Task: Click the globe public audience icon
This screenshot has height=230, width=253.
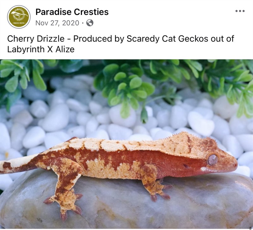Action: pos(90,23)
